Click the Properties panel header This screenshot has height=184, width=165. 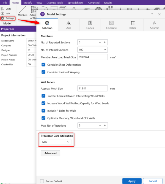pos(18,29)
